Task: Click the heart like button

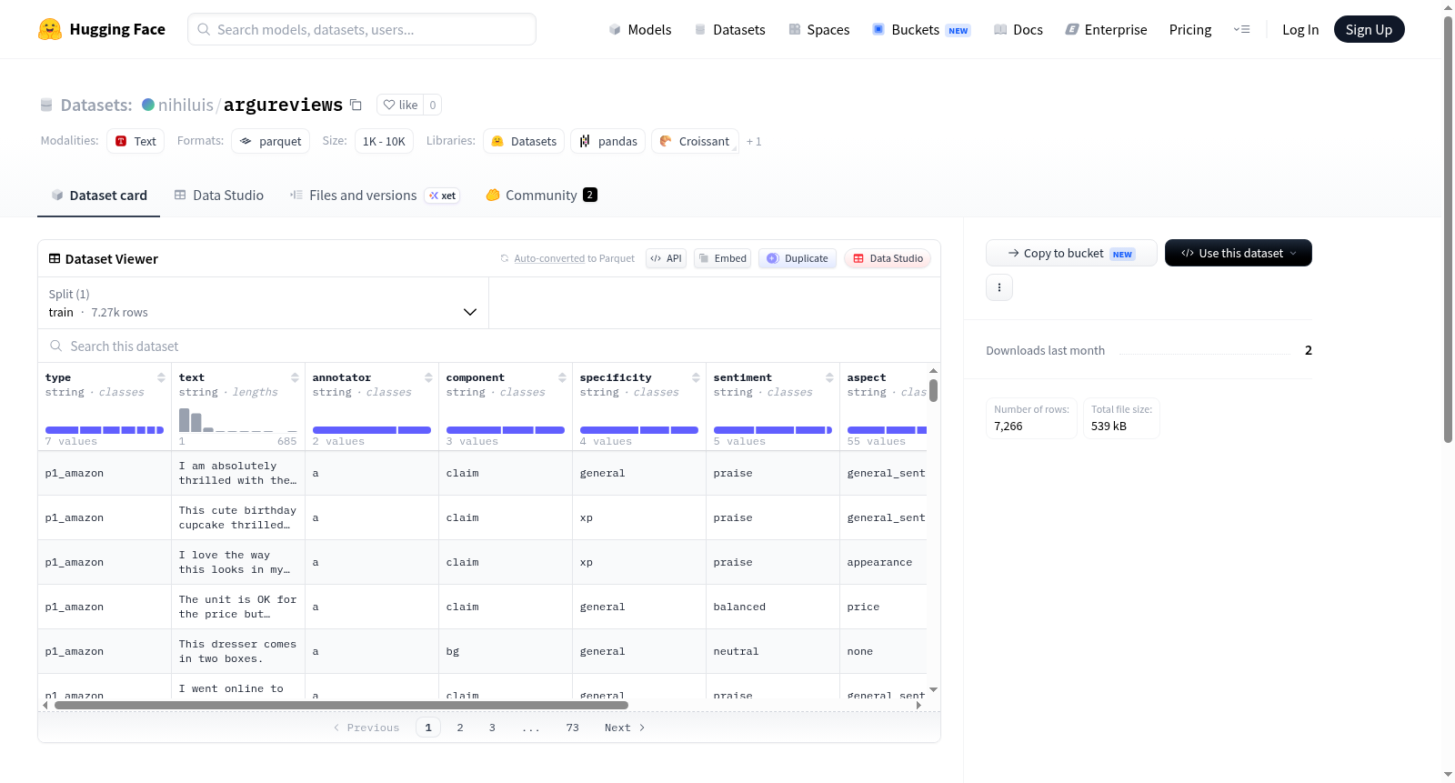Action: (400, 105)
